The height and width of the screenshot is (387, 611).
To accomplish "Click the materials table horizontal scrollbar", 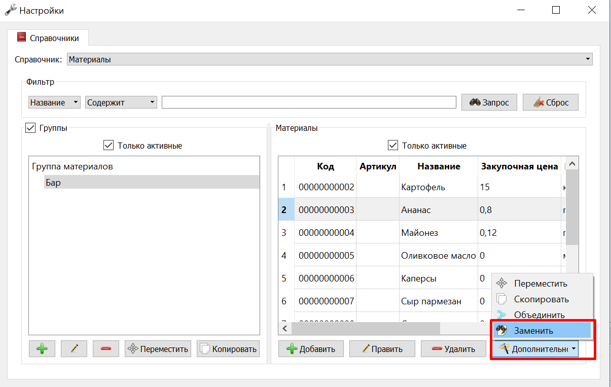I will pos(366,328).
